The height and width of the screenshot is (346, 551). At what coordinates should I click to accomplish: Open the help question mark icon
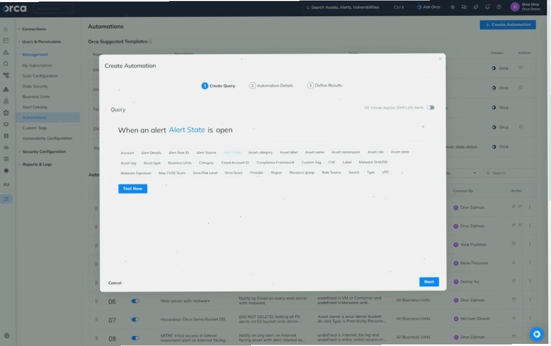(499, 7)
